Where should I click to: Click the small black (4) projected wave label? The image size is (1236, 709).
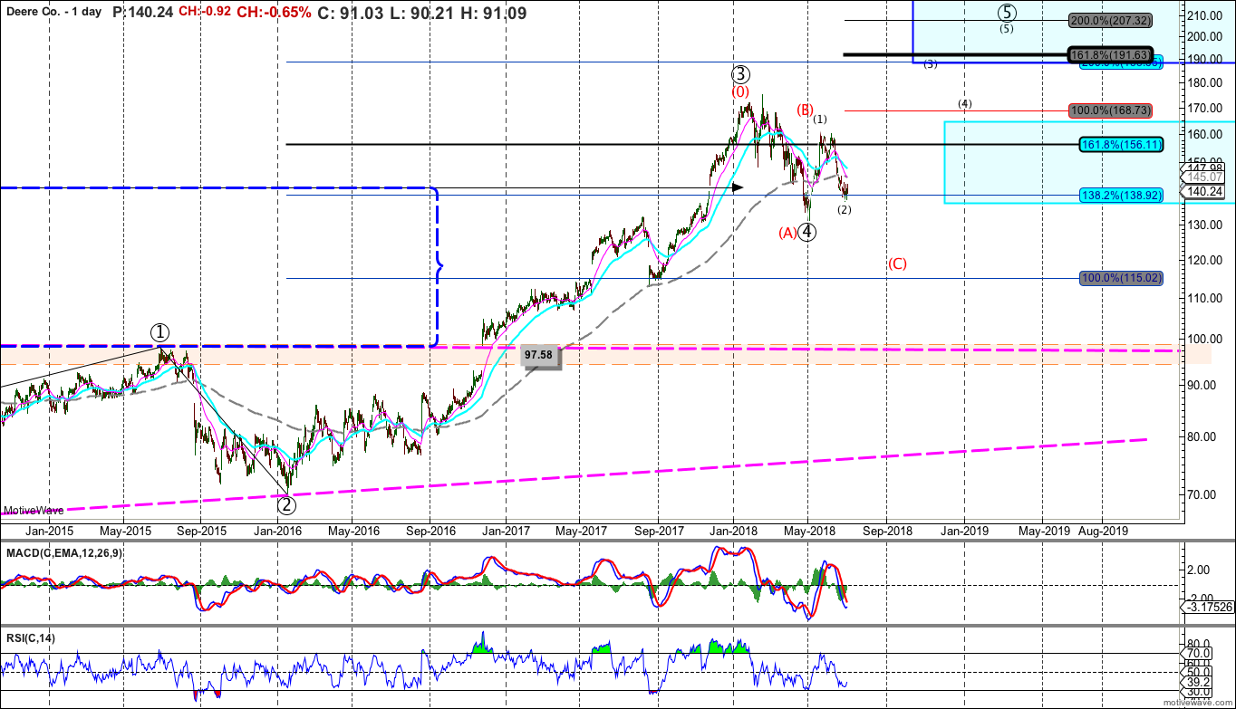click(x=965, y=103)
